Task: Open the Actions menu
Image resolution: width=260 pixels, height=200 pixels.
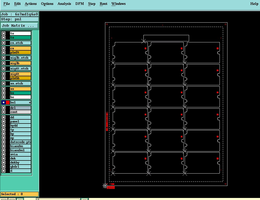Action: pyautogui.click(x=31, y=4)
